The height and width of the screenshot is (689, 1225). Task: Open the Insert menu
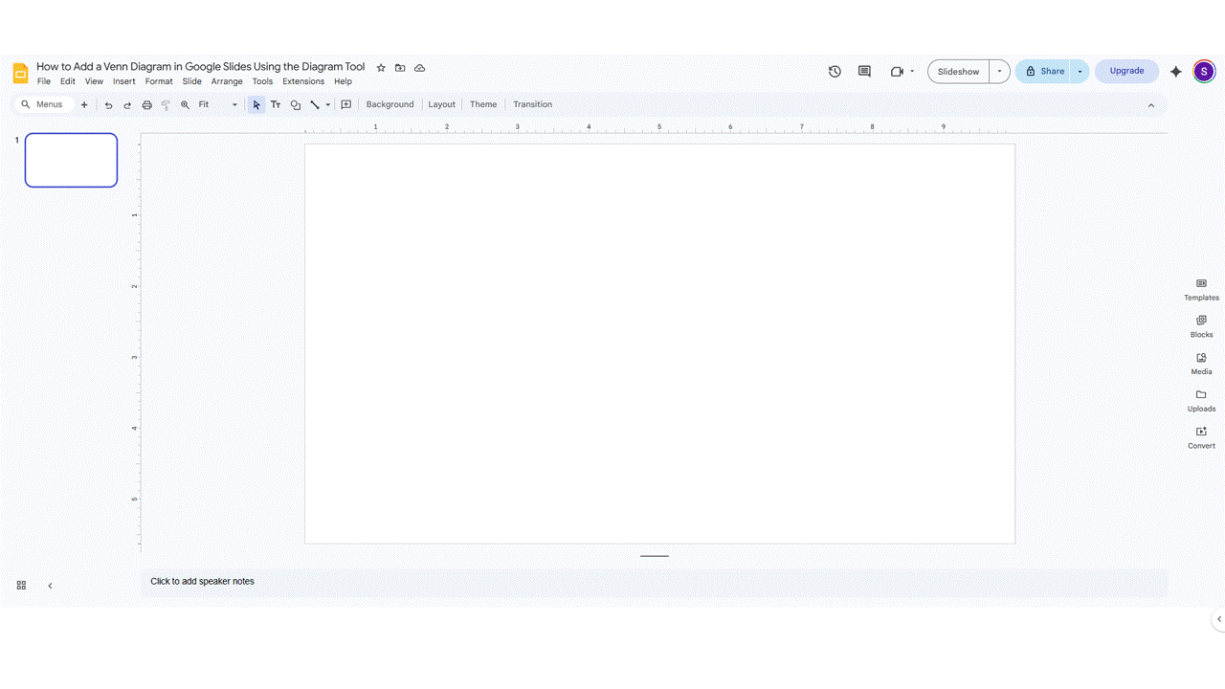click(123, 81)
